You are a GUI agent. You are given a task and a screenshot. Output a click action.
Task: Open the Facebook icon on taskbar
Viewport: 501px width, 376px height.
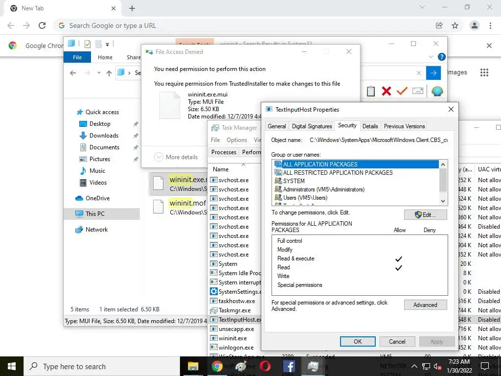tap(289, 366)
